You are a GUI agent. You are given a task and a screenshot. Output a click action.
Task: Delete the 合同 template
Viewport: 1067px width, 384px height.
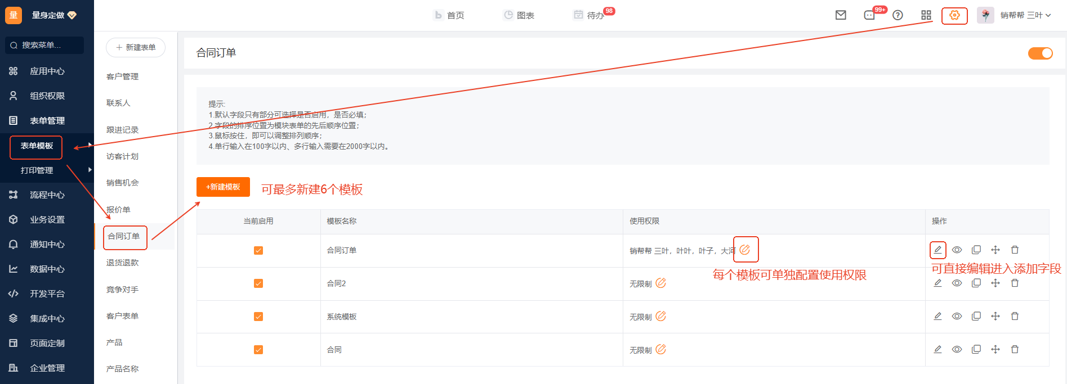click(1015, 349)
